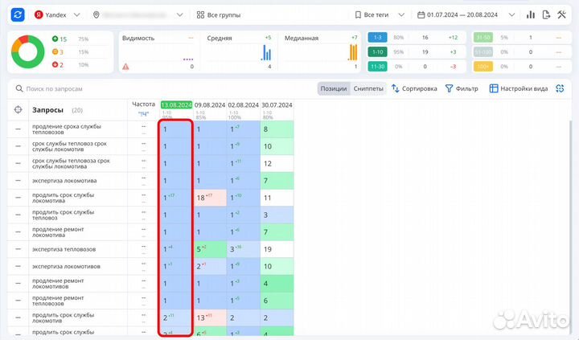Click the calendar icon beside date range
The width and height of the screenshot is (579, 340).
[x=421, y=14]
